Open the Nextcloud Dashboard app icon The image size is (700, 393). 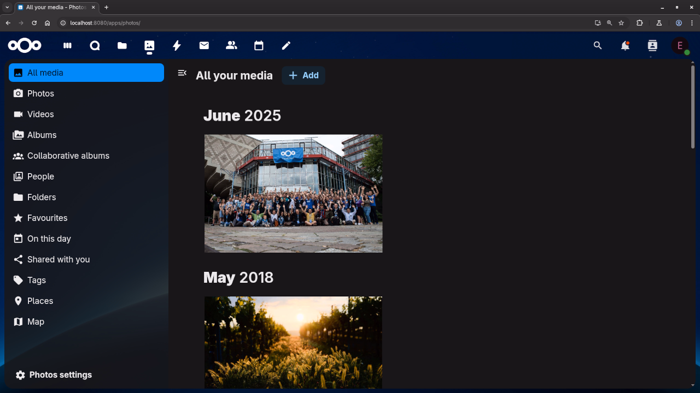(x=67, y=46)
